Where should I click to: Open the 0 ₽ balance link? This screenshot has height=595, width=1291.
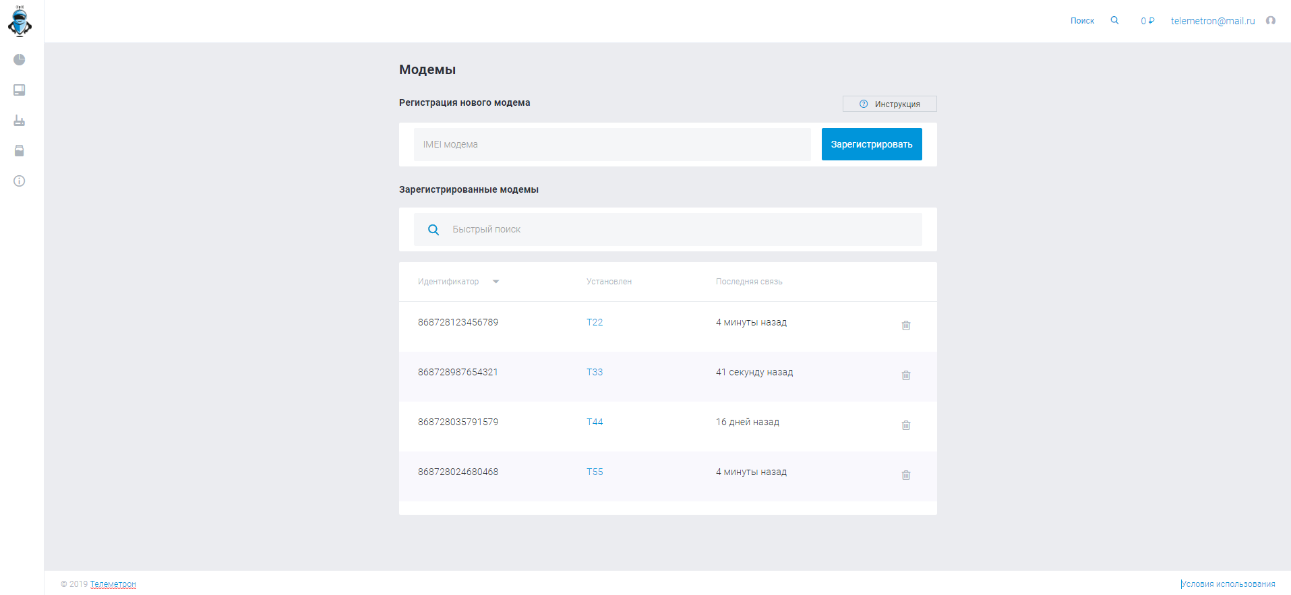1147,21
